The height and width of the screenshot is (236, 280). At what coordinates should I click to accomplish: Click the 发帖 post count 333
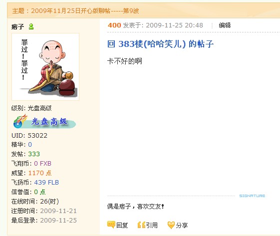pyautogui.click(x=34, y=154)
